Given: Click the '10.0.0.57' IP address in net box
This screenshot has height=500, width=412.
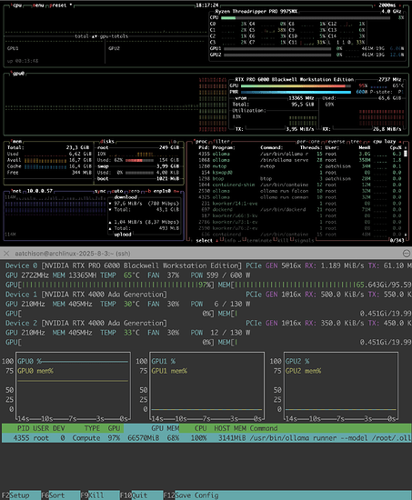Looking at the screenshot, I should pyautogui.click(x=40, y=191).
